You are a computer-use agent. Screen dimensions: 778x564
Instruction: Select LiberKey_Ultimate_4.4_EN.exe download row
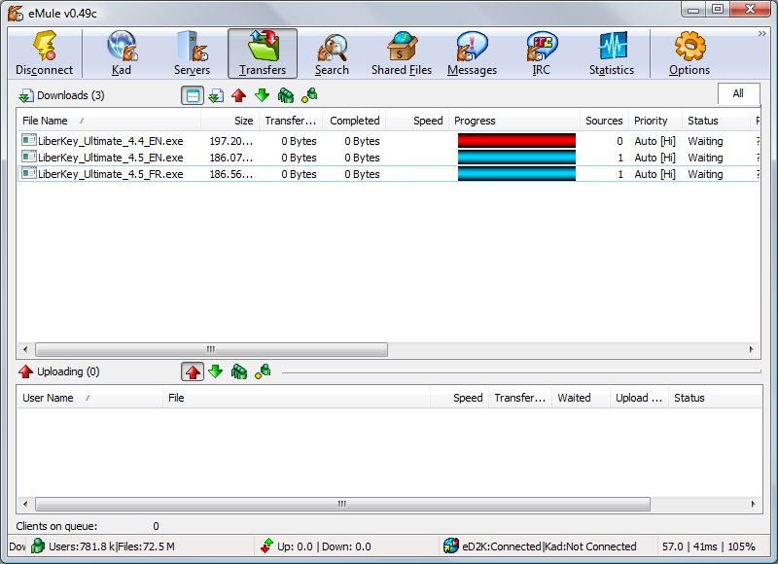pos(388,141)
